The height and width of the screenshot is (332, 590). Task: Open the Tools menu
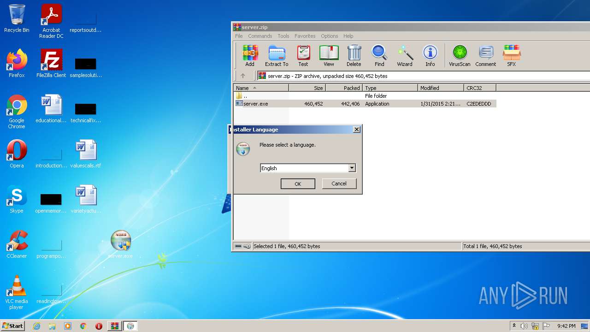click(x=283, y=36)
